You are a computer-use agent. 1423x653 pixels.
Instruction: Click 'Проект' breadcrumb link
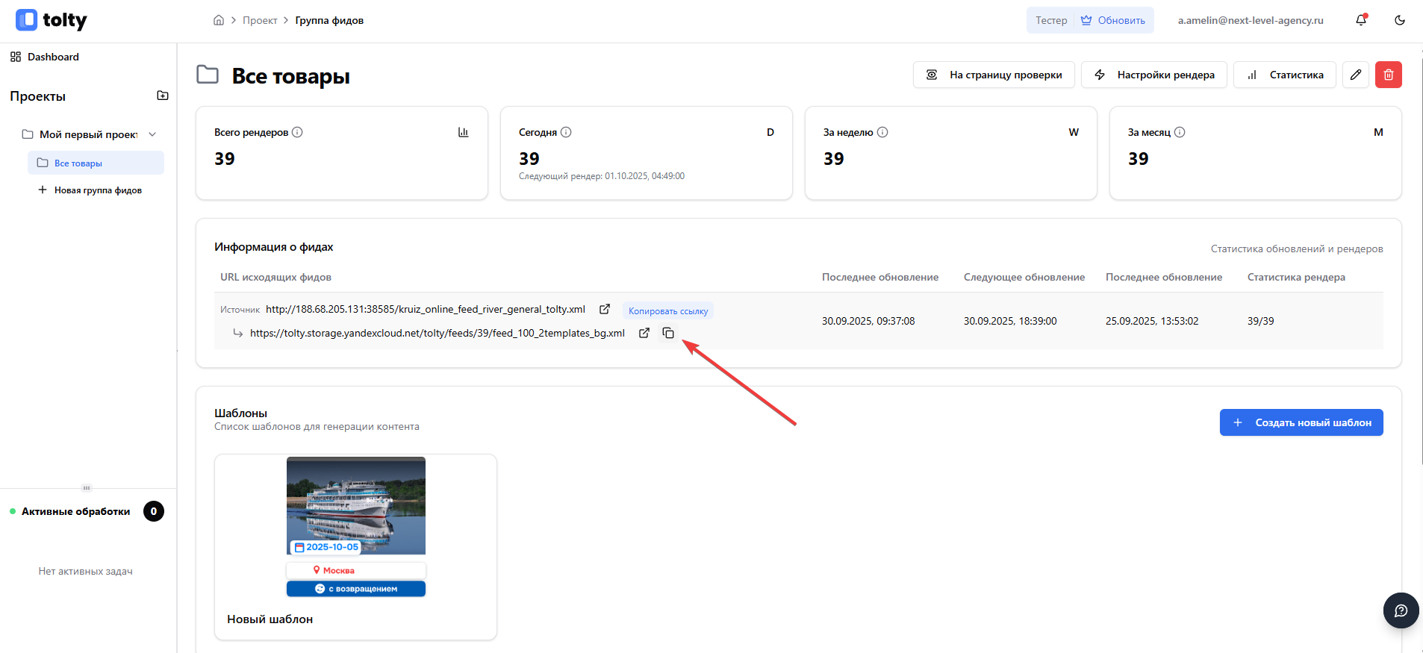[x=260, y=20]
